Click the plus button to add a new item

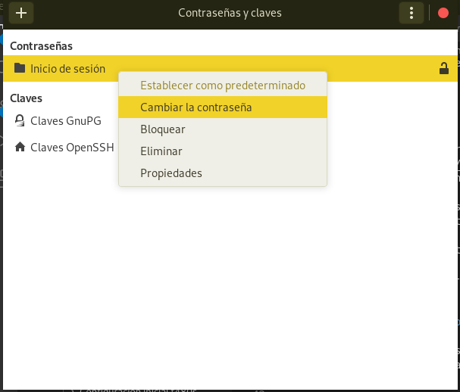coord(21,13)
